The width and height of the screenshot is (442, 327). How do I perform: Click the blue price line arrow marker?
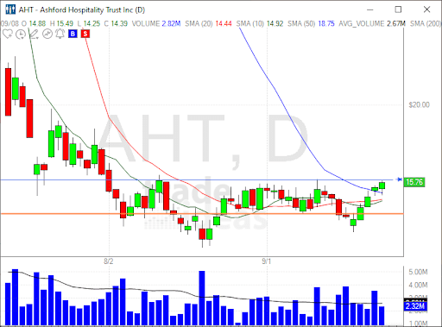399,179
